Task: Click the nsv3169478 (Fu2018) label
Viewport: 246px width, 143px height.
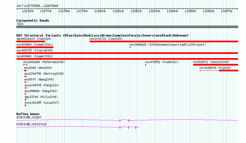Action: coord(215,68)
